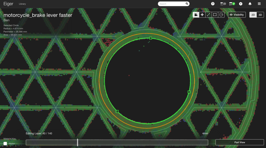Image resolution: width=266 pixels, height=148 pixels.
Task: Click the Part View button
Action: coord(240,142)
